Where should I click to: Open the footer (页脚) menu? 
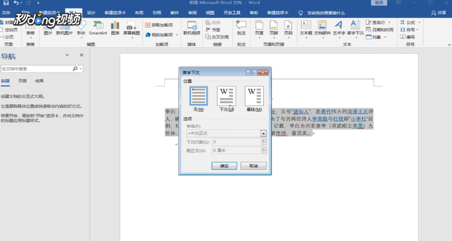pyautogui.click(x=274, y=29)
